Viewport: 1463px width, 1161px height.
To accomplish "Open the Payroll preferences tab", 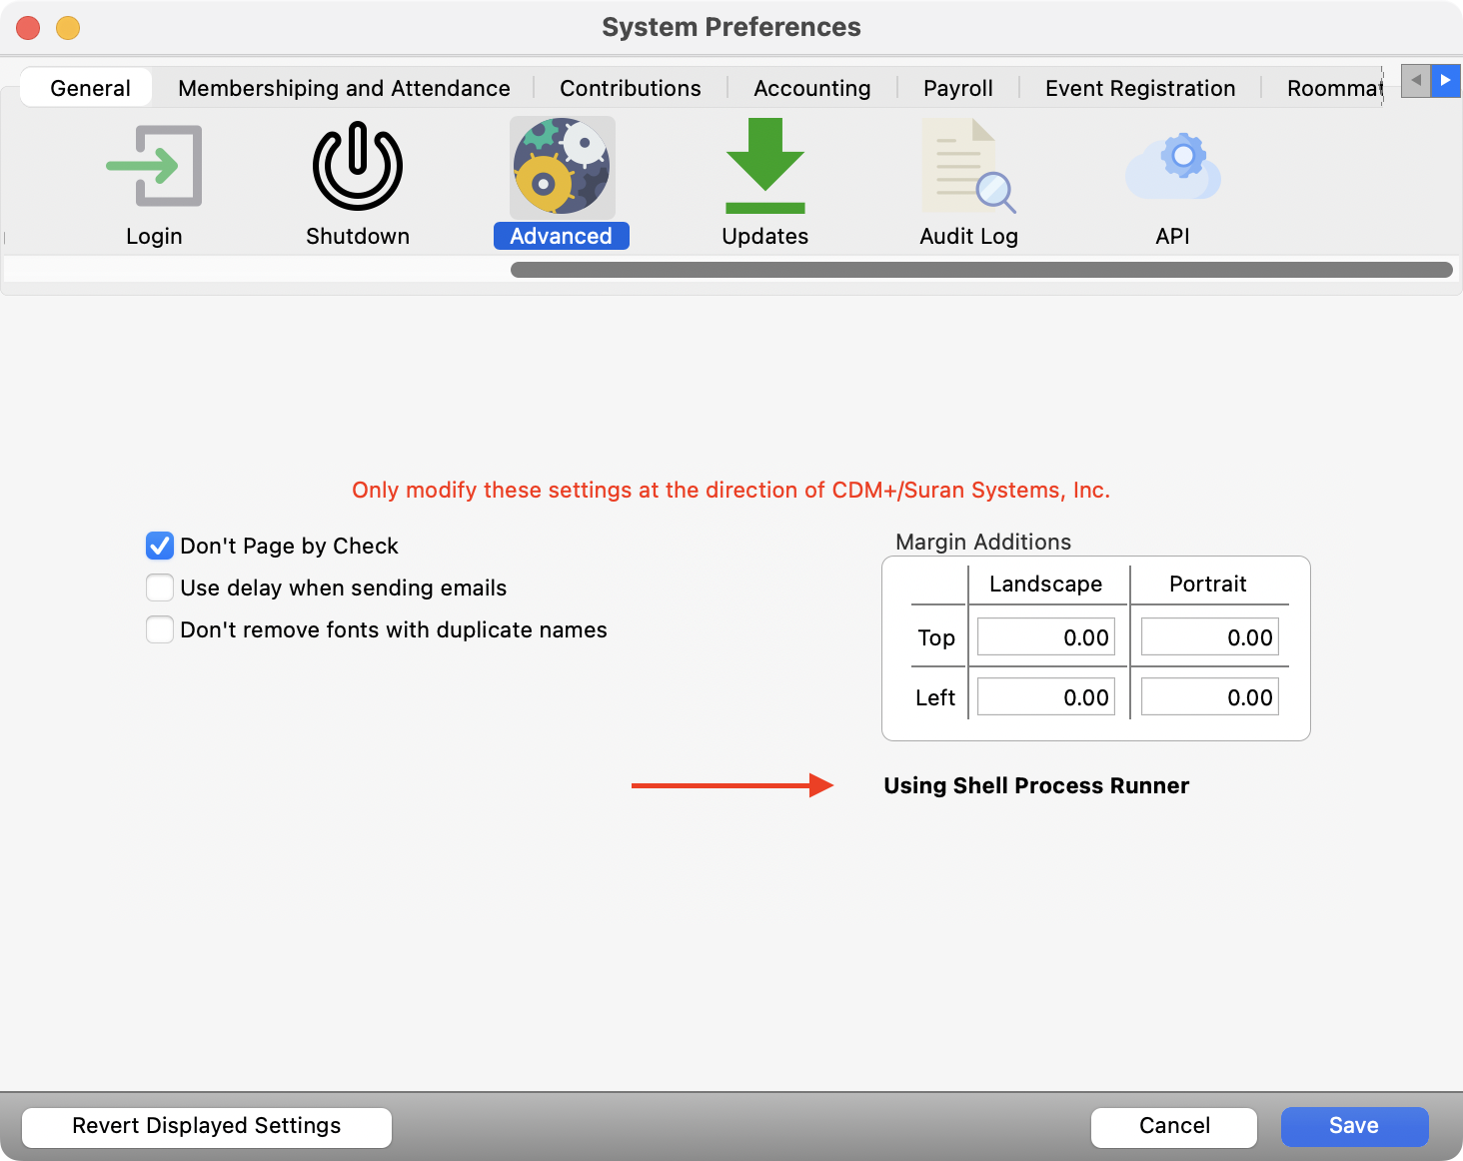I will click(x=958, y=88).
